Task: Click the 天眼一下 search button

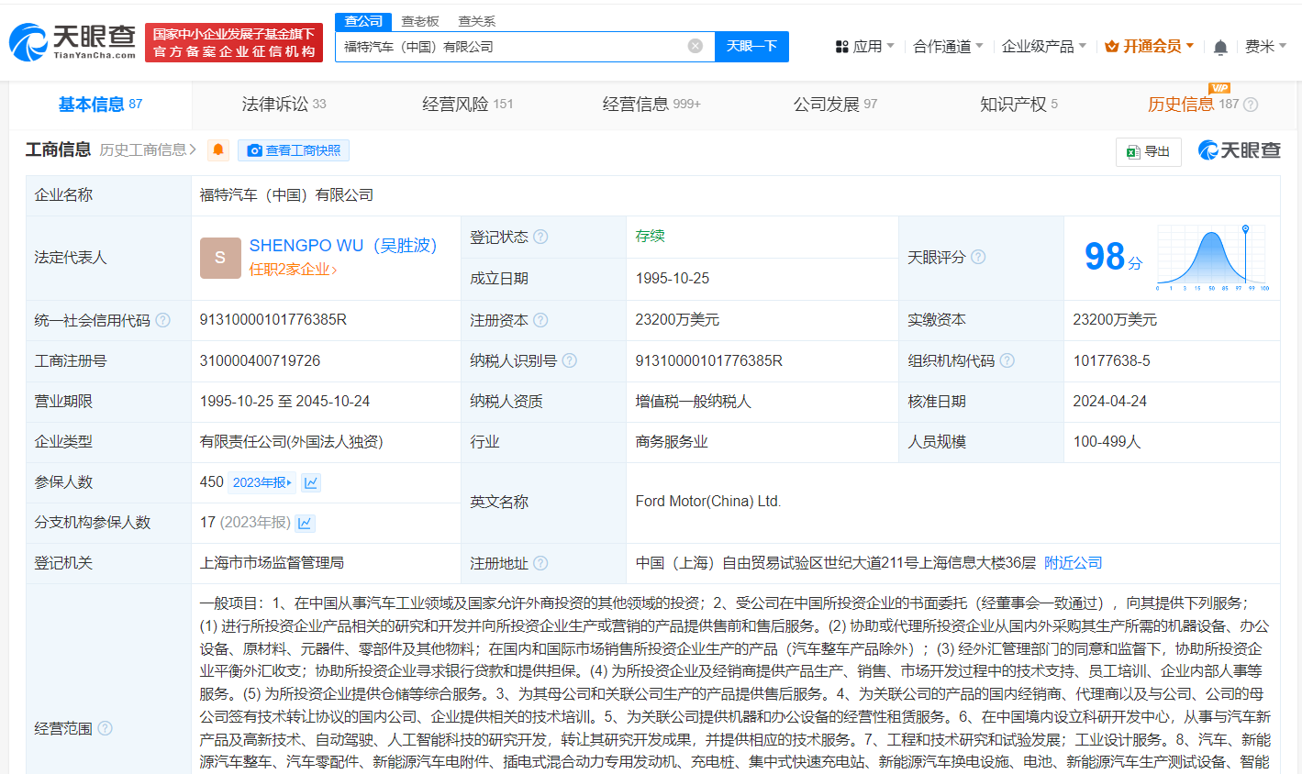Action: tap(751, 46)
